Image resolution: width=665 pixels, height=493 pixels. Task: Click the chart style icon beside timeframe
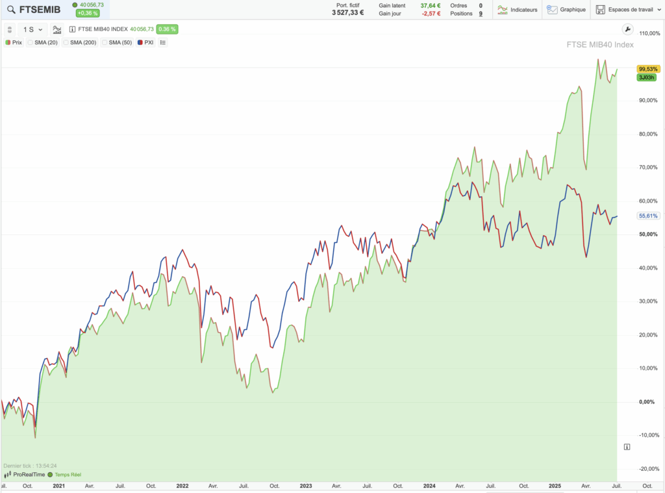point(57,30)
